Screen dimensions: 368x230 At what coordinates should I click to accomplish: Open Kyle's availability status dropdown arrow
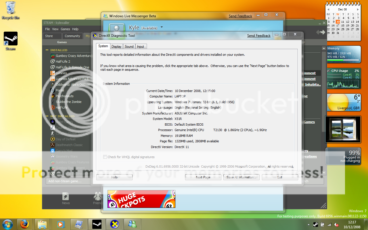[x=162, y=27]
